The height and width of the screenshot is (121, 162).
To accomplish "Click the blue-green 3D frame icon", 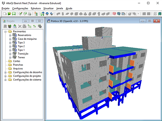I will (160, 14).
